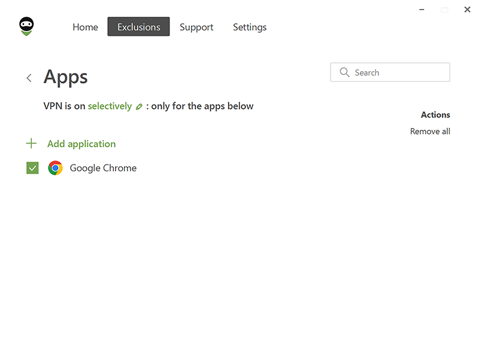Screen dimensions: 479x359
Task: Click the Actions column header
Action: coord(435,115)
